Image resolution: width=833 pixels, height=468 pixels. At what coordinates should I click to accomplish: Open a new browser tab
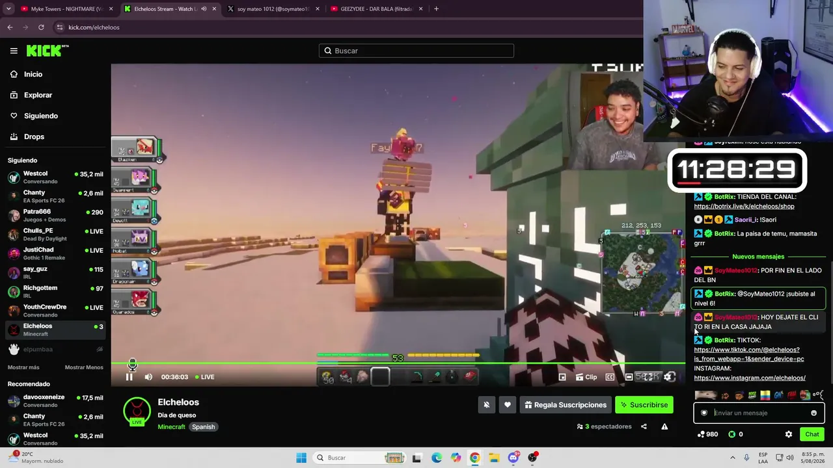(436, 9)
